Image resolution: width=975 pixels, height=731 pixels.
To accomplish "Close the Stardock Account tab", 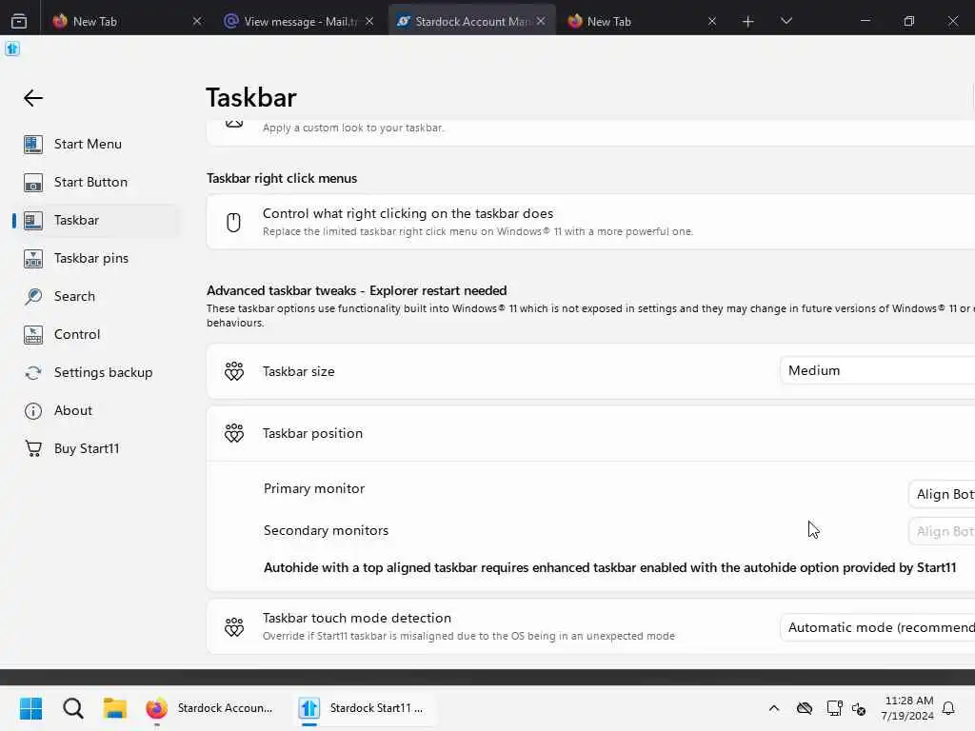I will [541, 21].
